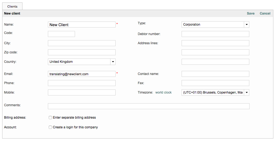This screenshot has width=275, height=141.
Task: Click into the Zip code field
Action: coord(81,52)
